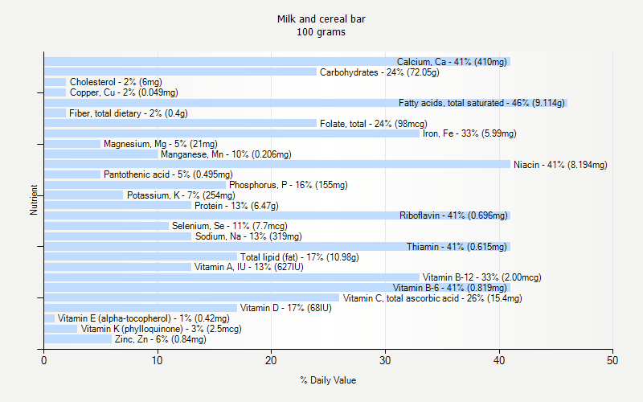Image resolution: width=643 pixels, height=402 pixels.
Task: Click the 'Niacin - 41% (8.194mg)' label
Action: (560, 165)
